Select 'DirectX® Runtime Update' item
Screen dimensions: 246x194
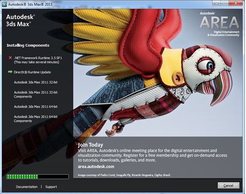click(32, 72)
